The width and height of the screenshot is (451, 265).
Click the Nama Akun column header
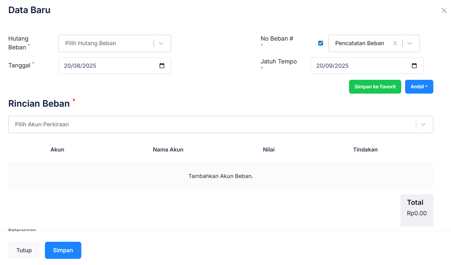pos(168,150)
